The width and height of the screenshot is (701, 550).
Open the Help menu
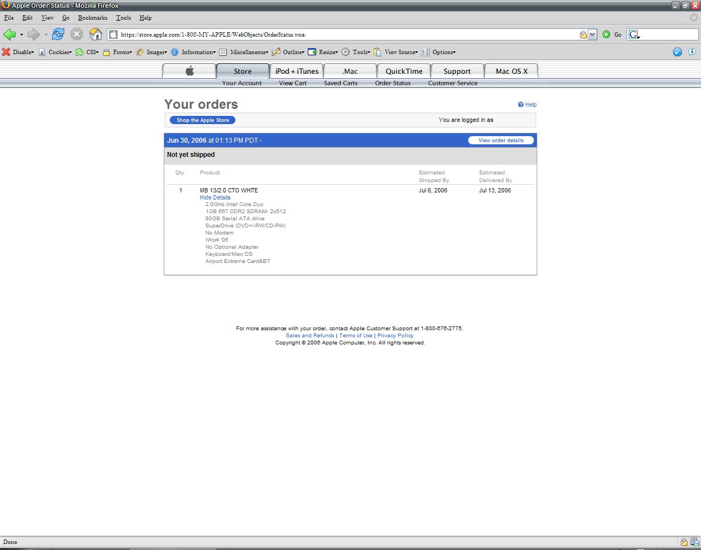click(145, 17)
